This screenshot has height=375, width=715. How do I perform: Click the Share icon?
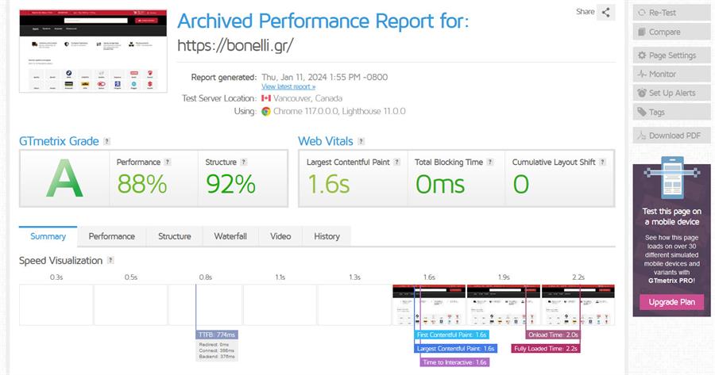605,12
